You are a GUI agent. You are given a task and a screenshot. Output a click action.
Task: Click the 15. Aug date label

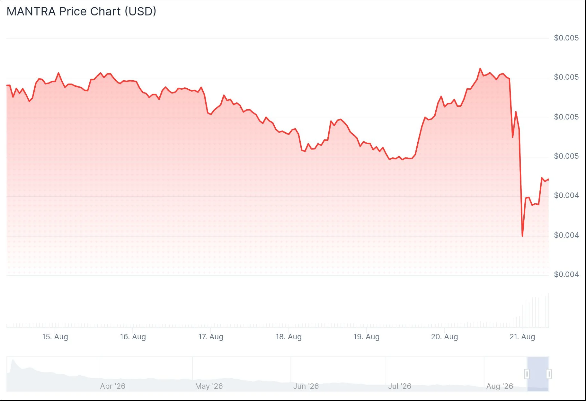point(55,337)
